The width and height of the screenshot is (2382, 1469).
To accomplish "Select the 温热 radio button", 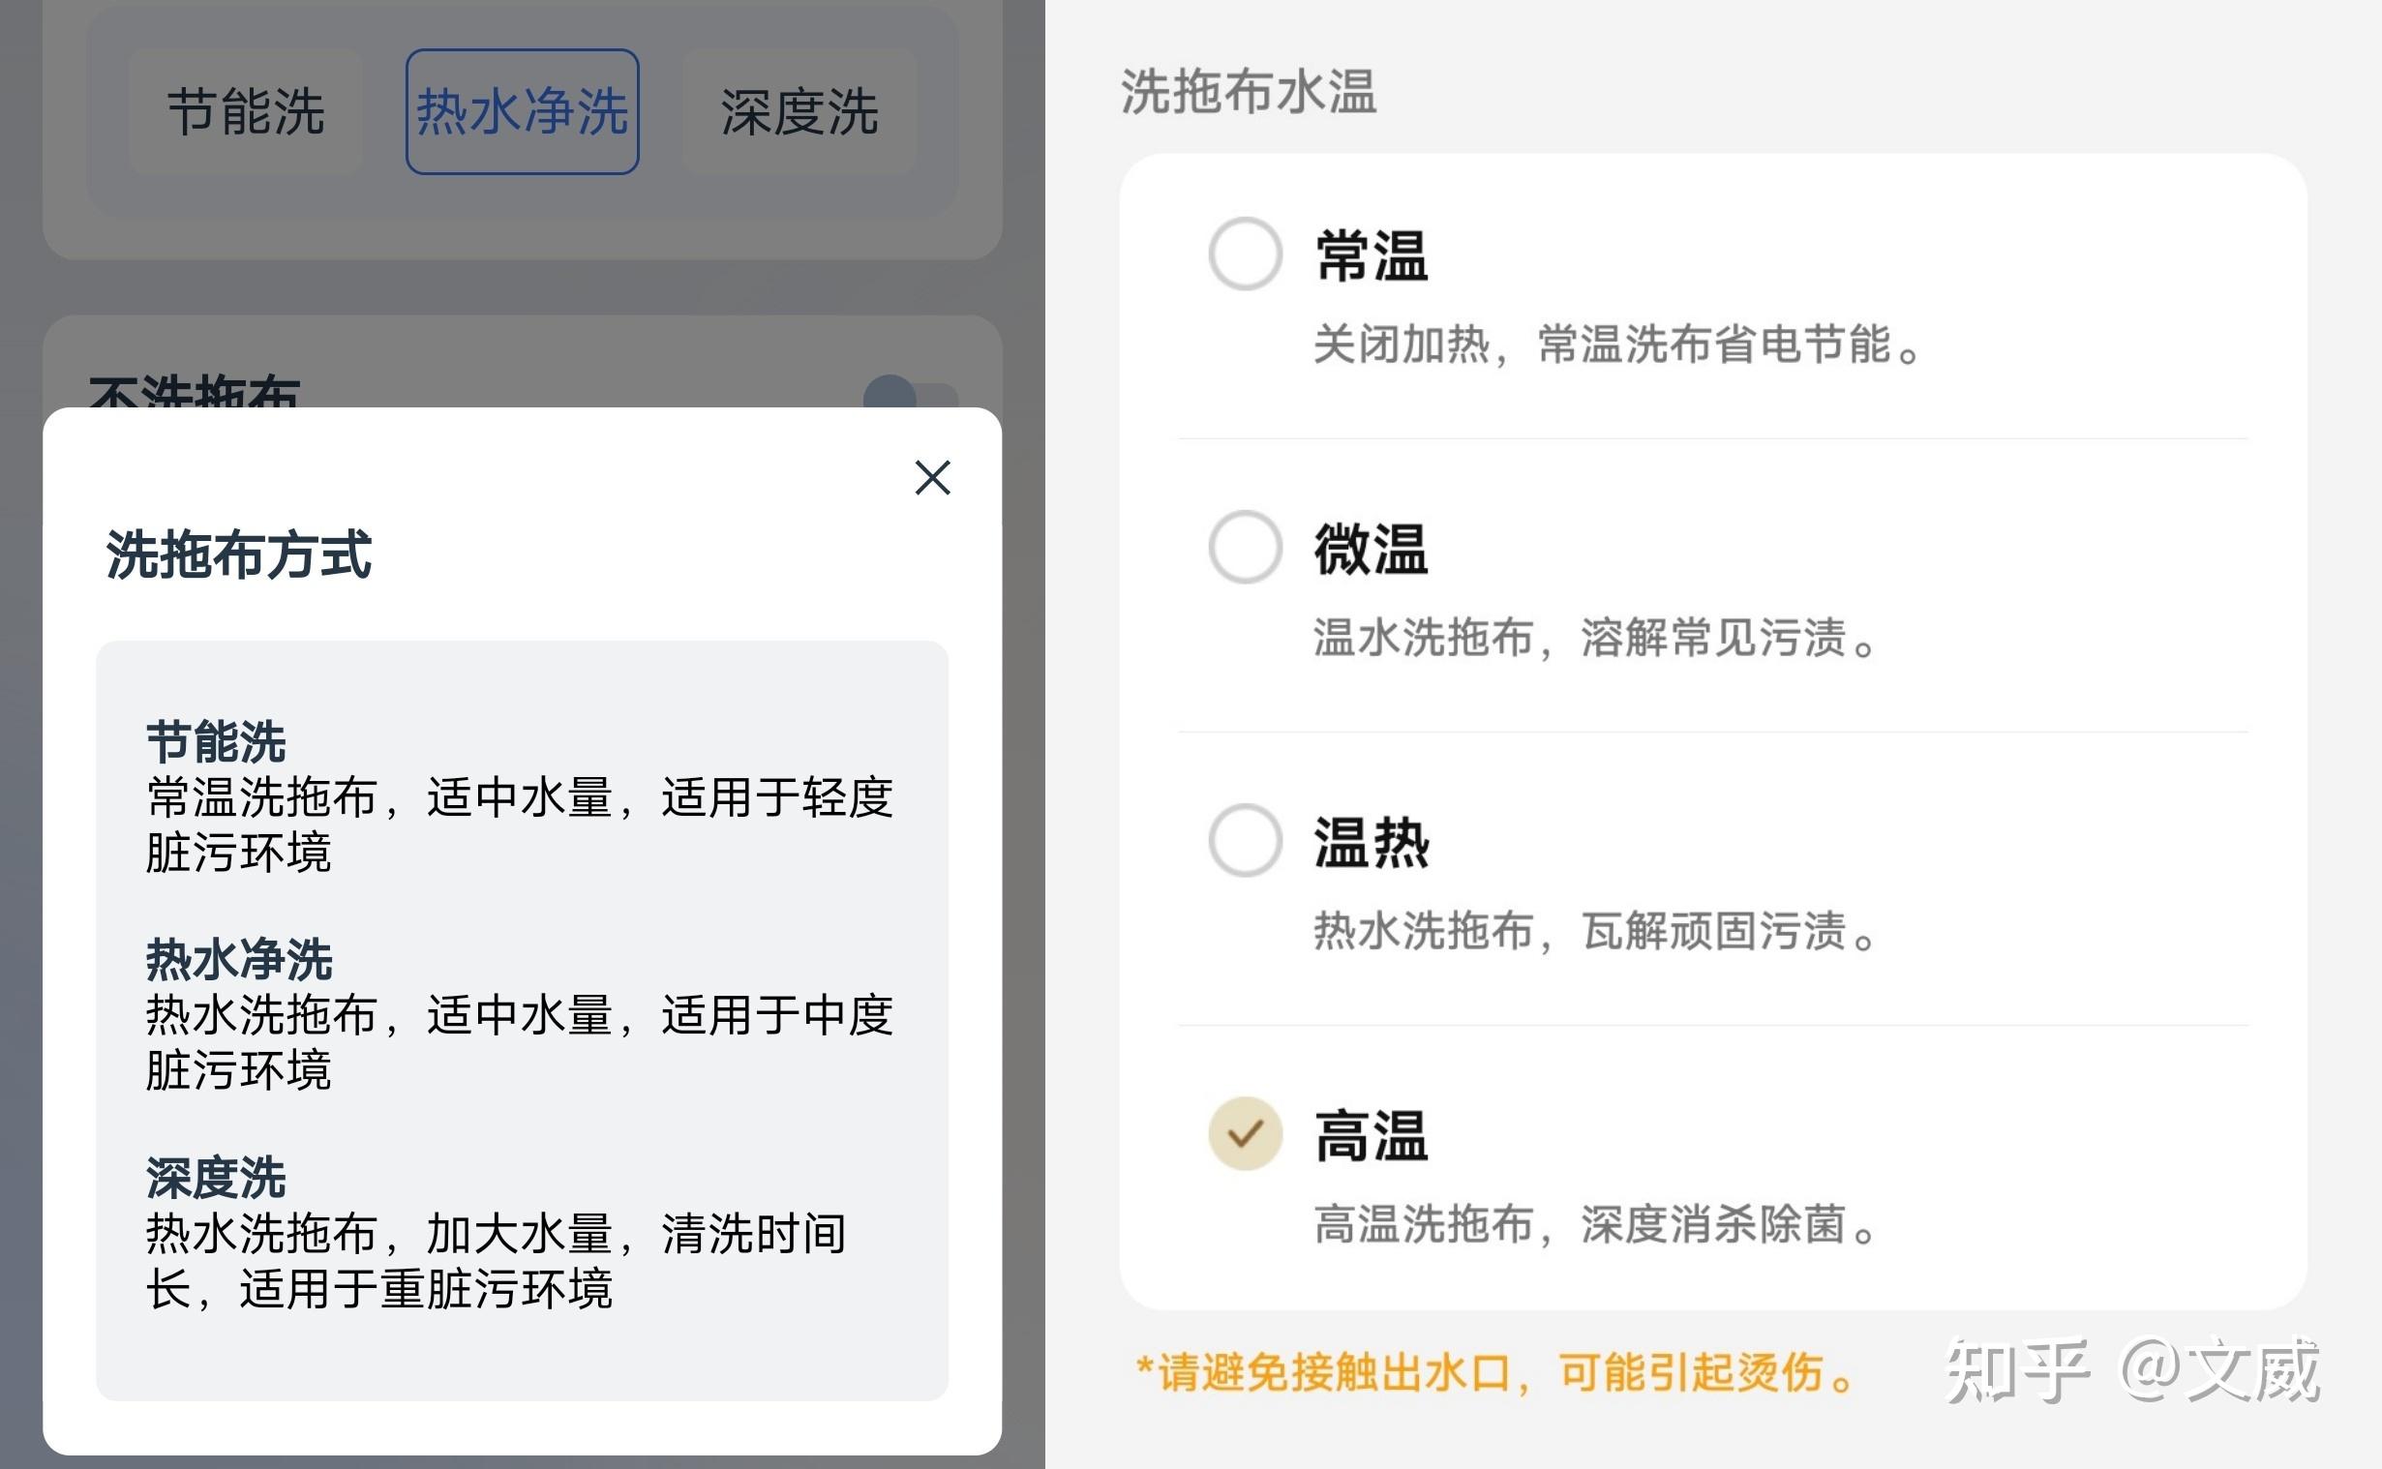I will pos(1245,840).
